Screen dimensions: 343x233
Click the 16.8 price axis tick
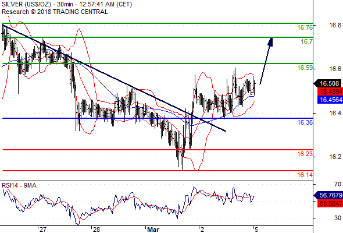click(x=335, y=25)
